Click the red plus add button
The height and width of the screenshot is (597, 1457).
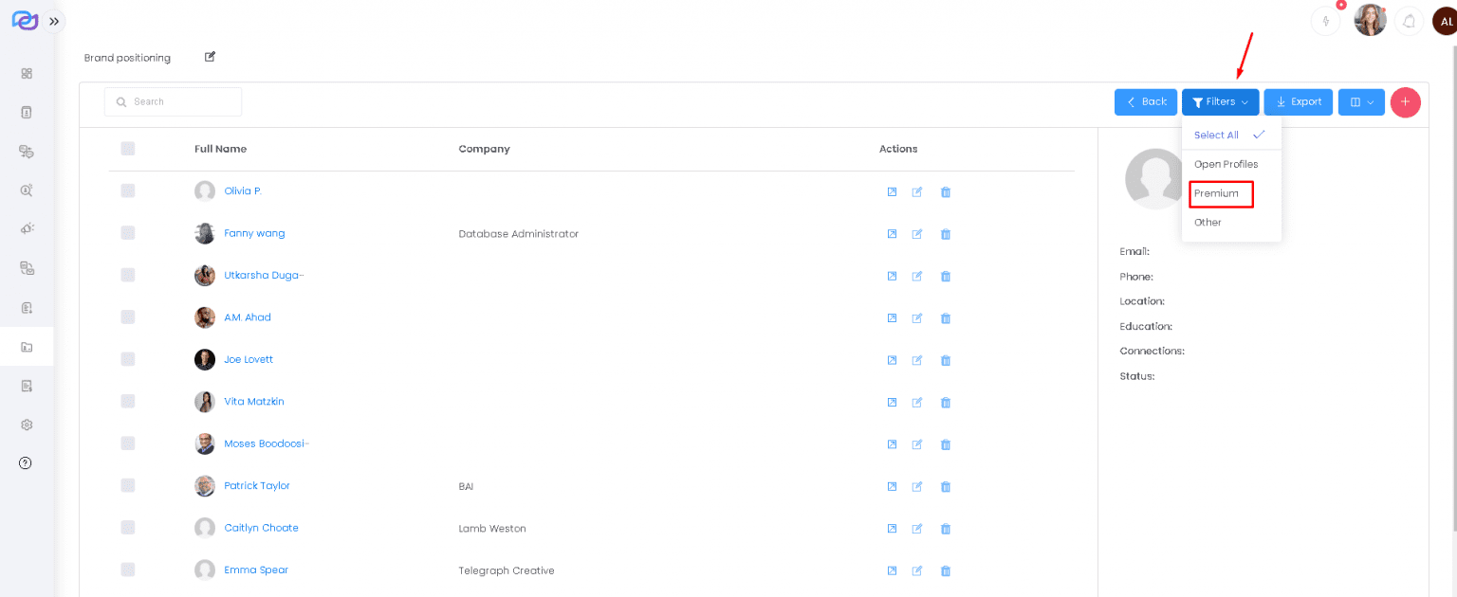1405,102
